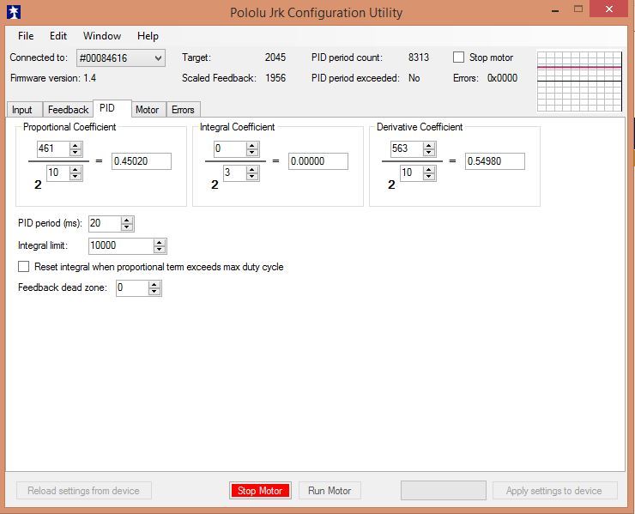Click Apply settings to device button

pyautogui.click(x=555, y=491)
